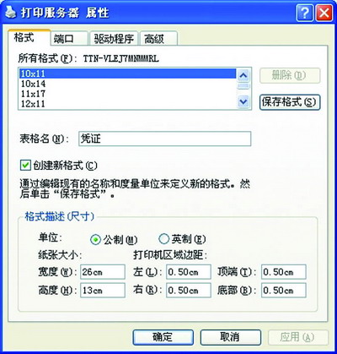The width and height of the screenshot is (337, 354).
Task: Select the 英制 radio button
Action: point(163,239)
